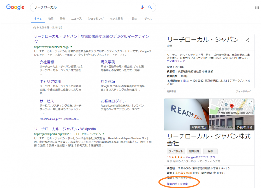The image size is (261, 188).
Task: Open the キャリア採用 sitelink
Action: click(50, 81)
